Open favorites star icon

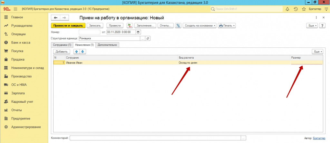click(304, 9)
